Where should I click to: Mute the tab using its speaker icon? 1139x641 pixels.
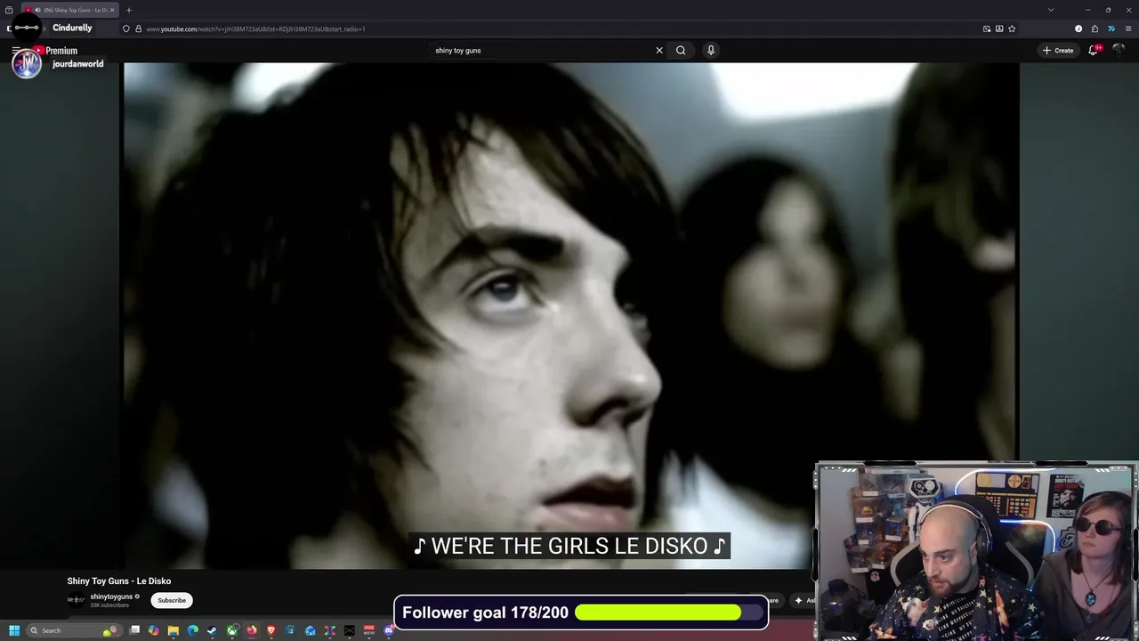coord(37,10)
